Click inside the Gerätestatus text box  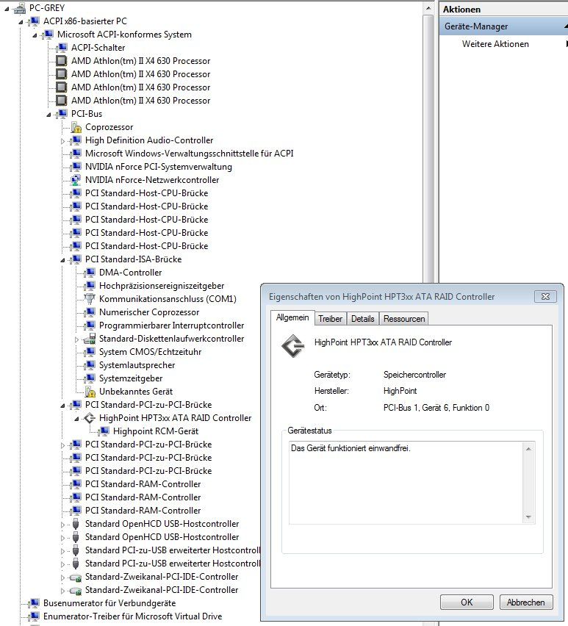(x=406, y=483)
